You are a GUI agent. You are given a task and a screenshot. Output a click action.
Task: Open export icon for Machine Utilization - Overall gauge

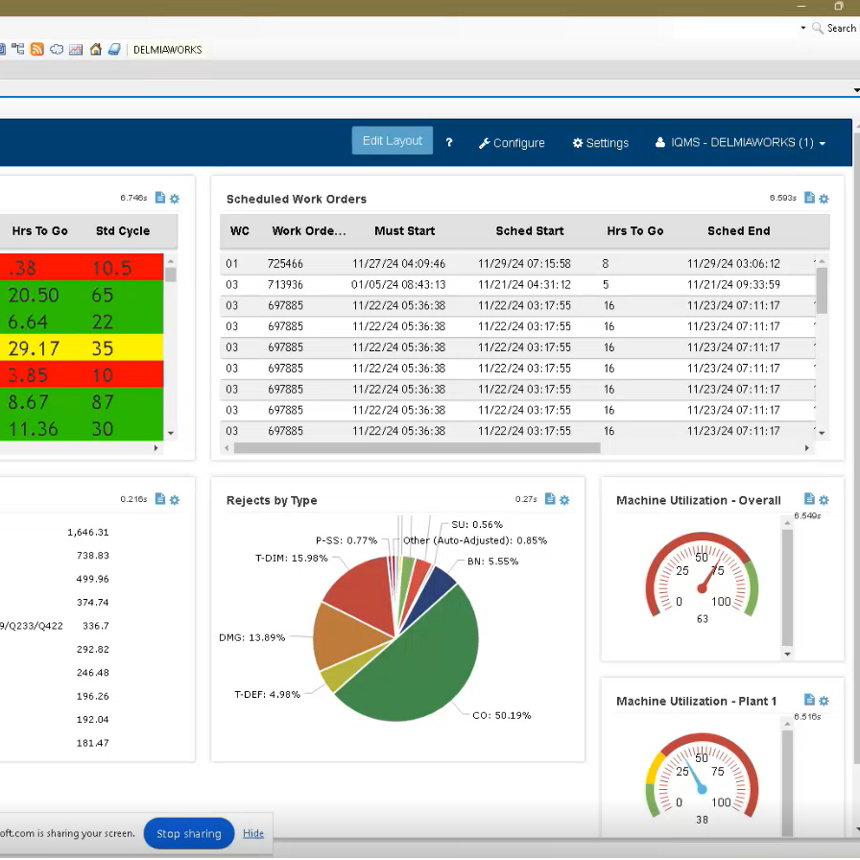pyautogui.click(x=809, y=500)
